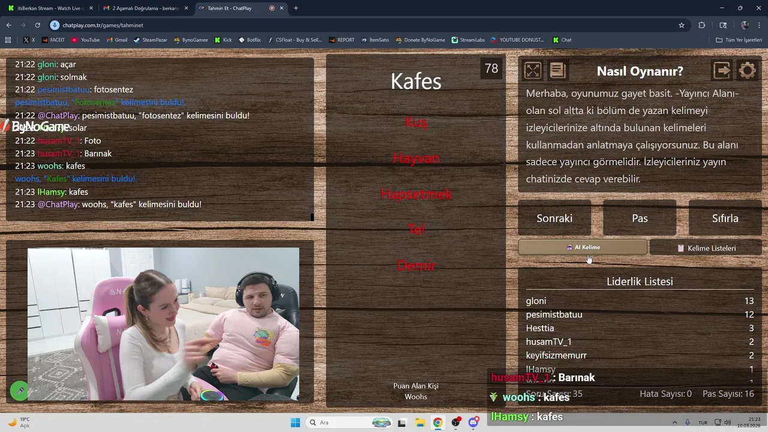The image size is (768, 432).
Task: Open FACEIT bookmark
Action: coord(53,40)
